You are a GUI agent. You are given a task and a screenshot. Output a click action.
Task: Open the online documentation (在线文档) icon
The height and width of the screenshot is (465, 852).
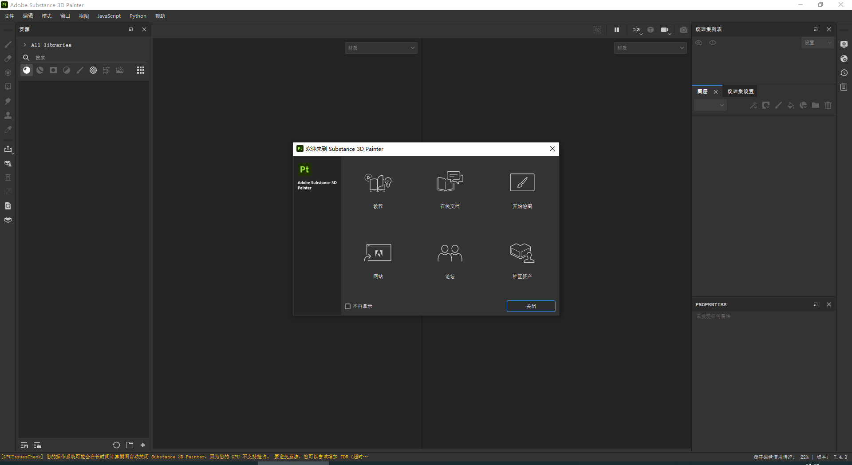450,182
